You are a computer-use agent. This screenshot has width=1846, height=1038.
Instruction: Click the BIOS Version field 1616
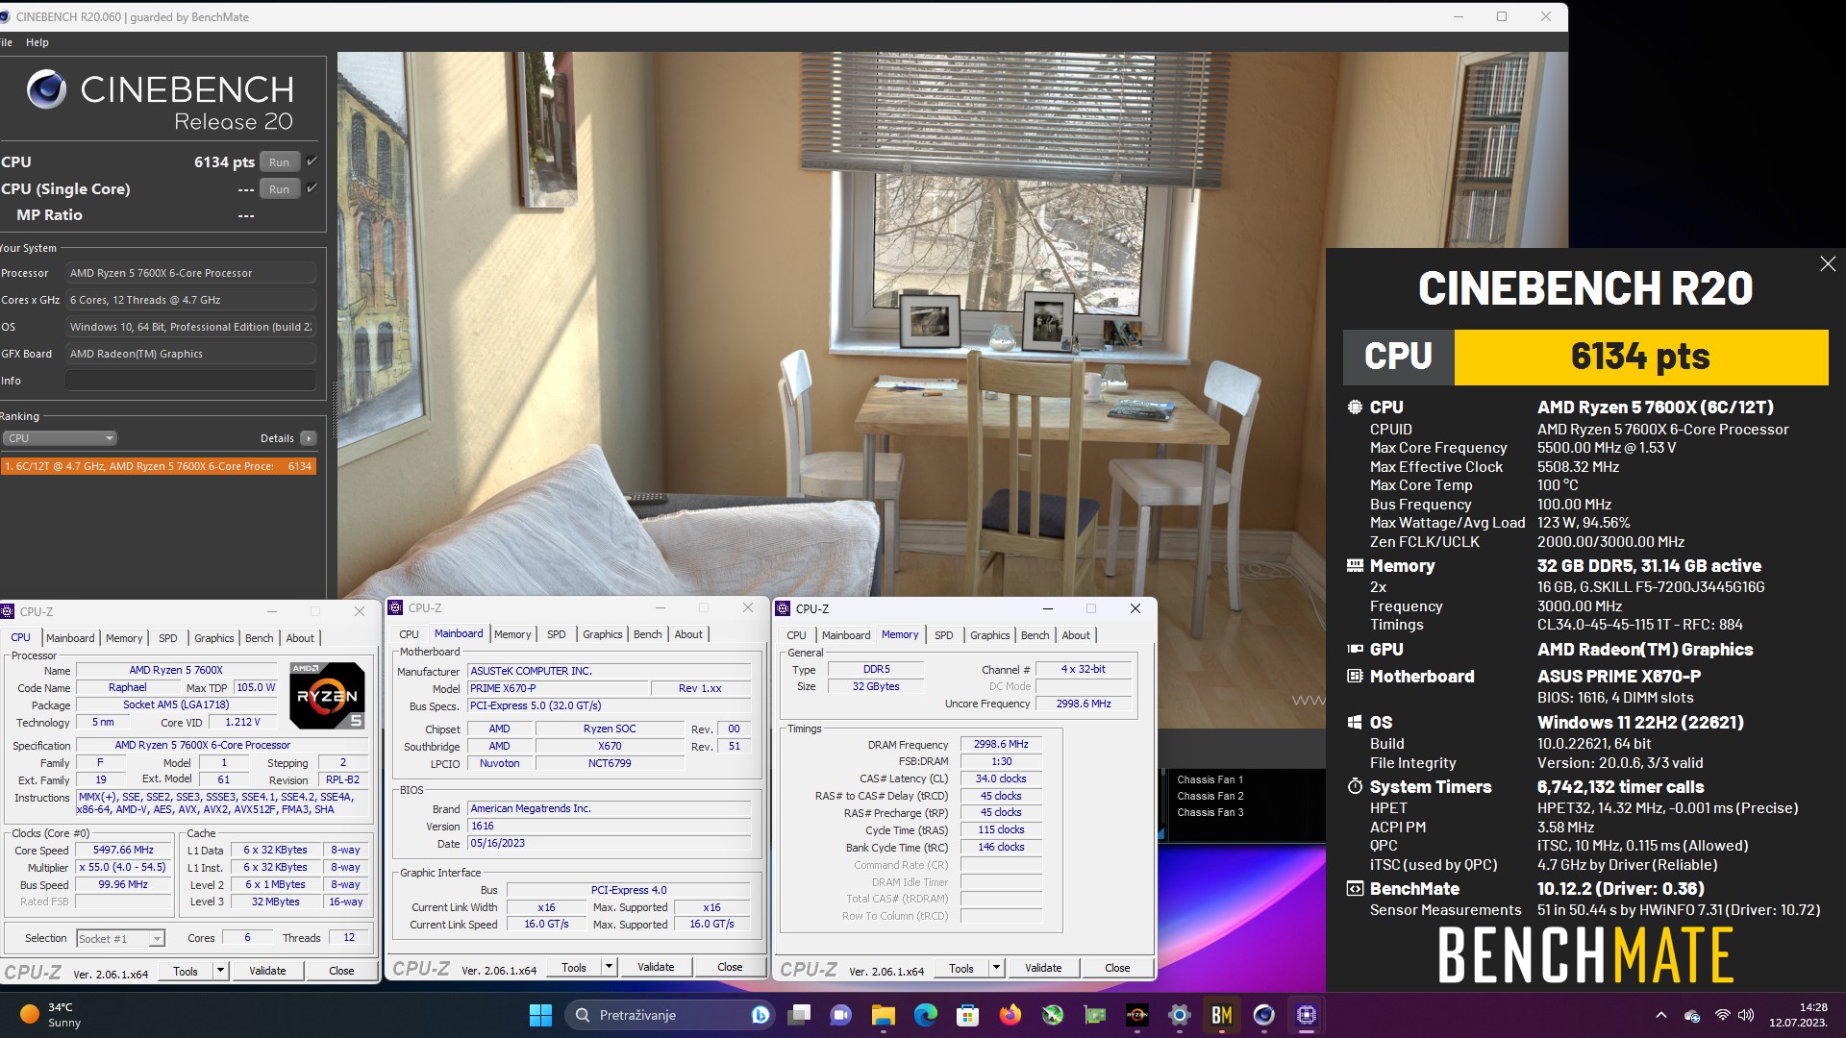[609, 827]
